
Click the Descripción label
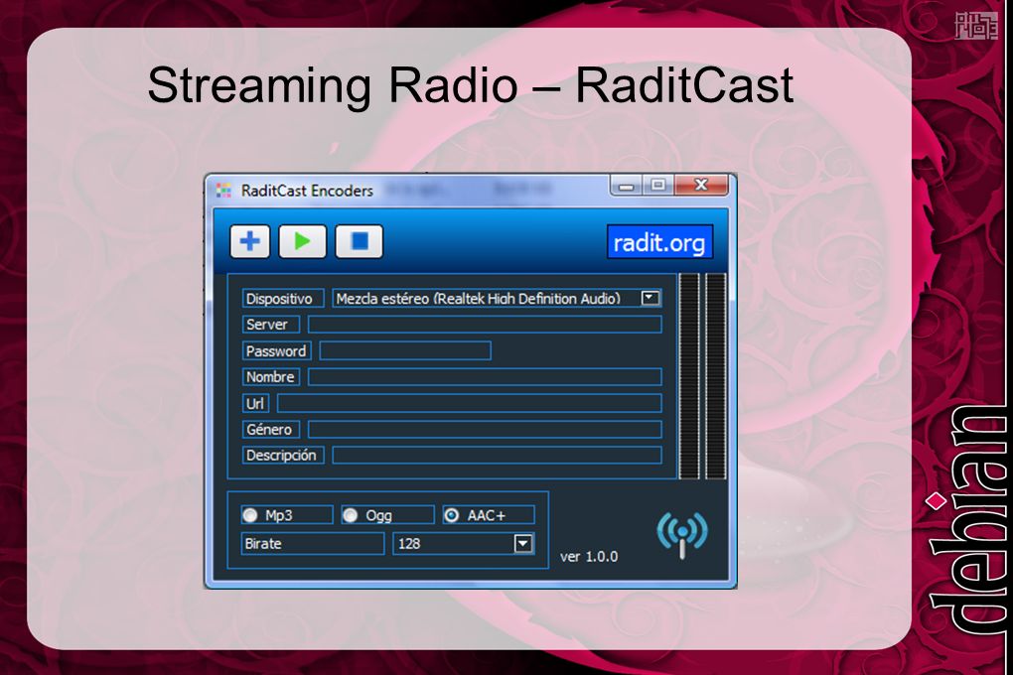(x=282, y=455)
